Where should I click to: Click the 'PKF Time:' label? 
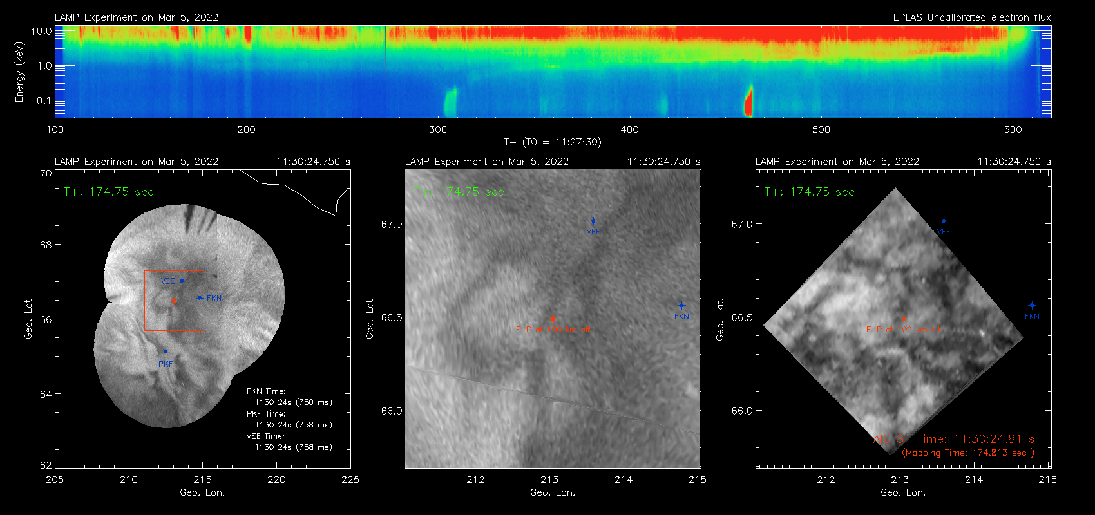tap(266, 414)
